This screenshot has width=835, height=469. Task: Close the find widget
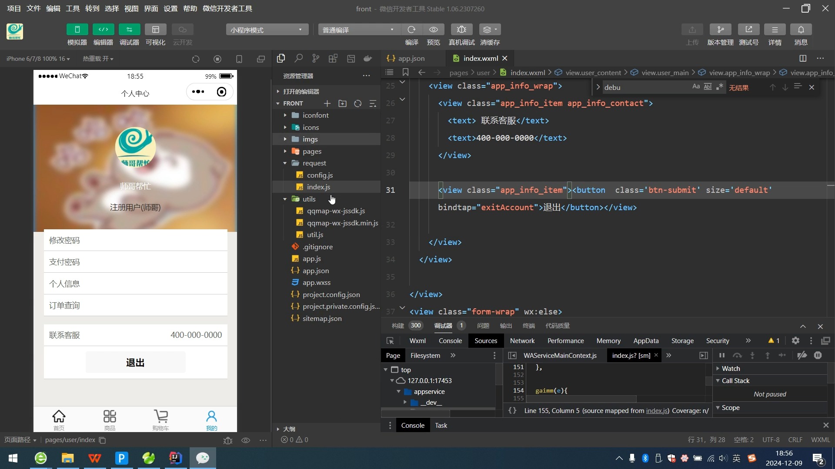click(x=812, y=87)
